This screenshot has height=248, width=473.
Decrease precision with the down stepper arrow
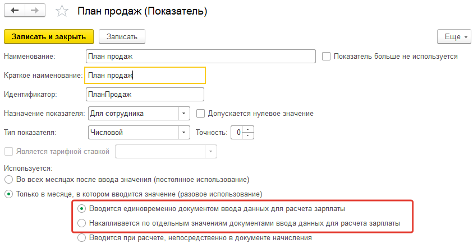point(250,136)
